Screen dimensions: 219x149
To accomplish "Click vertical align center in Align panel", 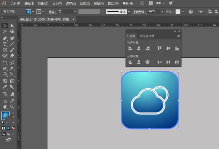I will click(x=168, y=48).
